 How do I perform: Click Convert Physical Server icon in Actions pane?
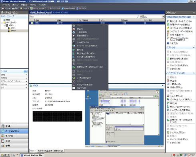168,24
